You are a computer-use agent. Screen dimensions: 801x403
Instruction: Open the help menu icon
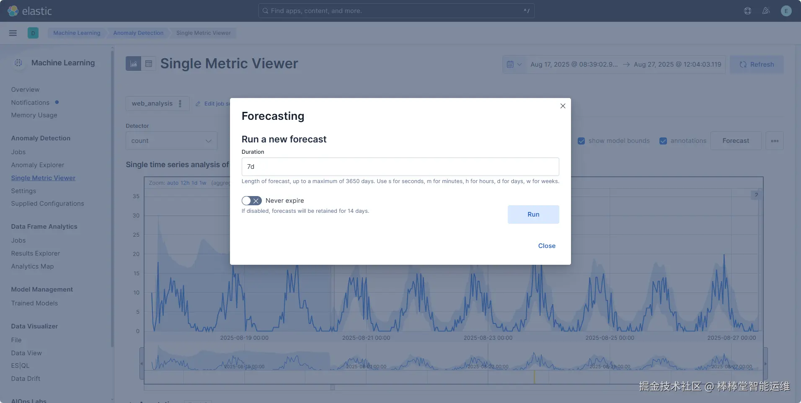(748, 11)
